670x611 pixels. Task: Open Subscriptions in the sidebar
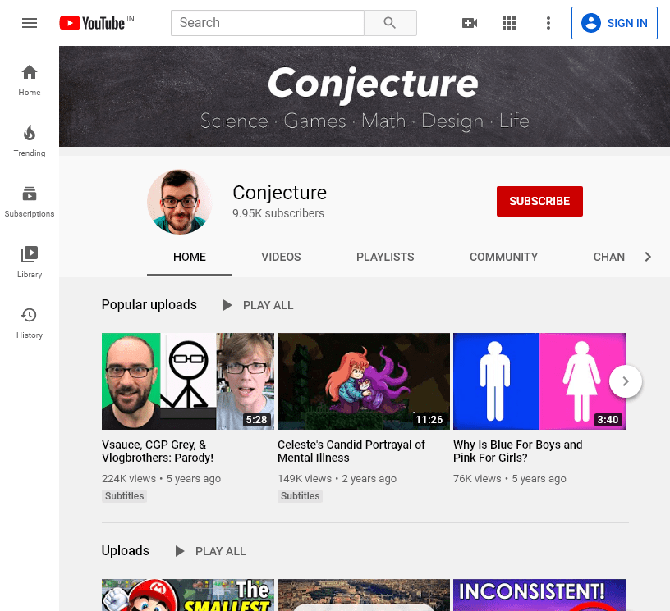[x=30, y=202]
